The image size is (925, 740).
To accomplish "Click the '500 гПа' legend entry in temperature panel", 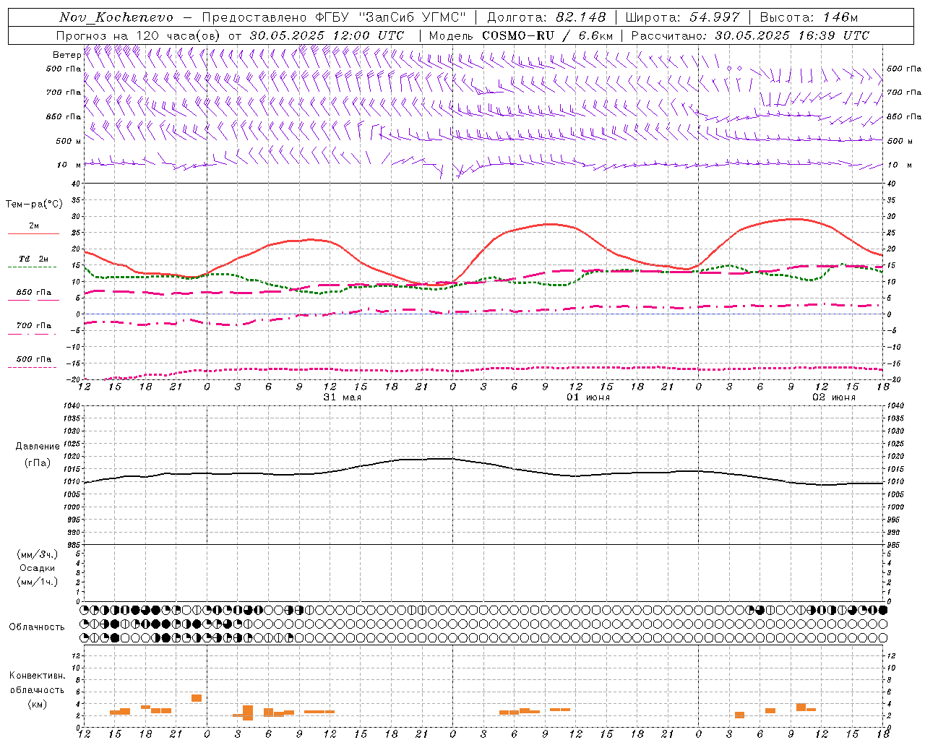I will click(34, 359).
